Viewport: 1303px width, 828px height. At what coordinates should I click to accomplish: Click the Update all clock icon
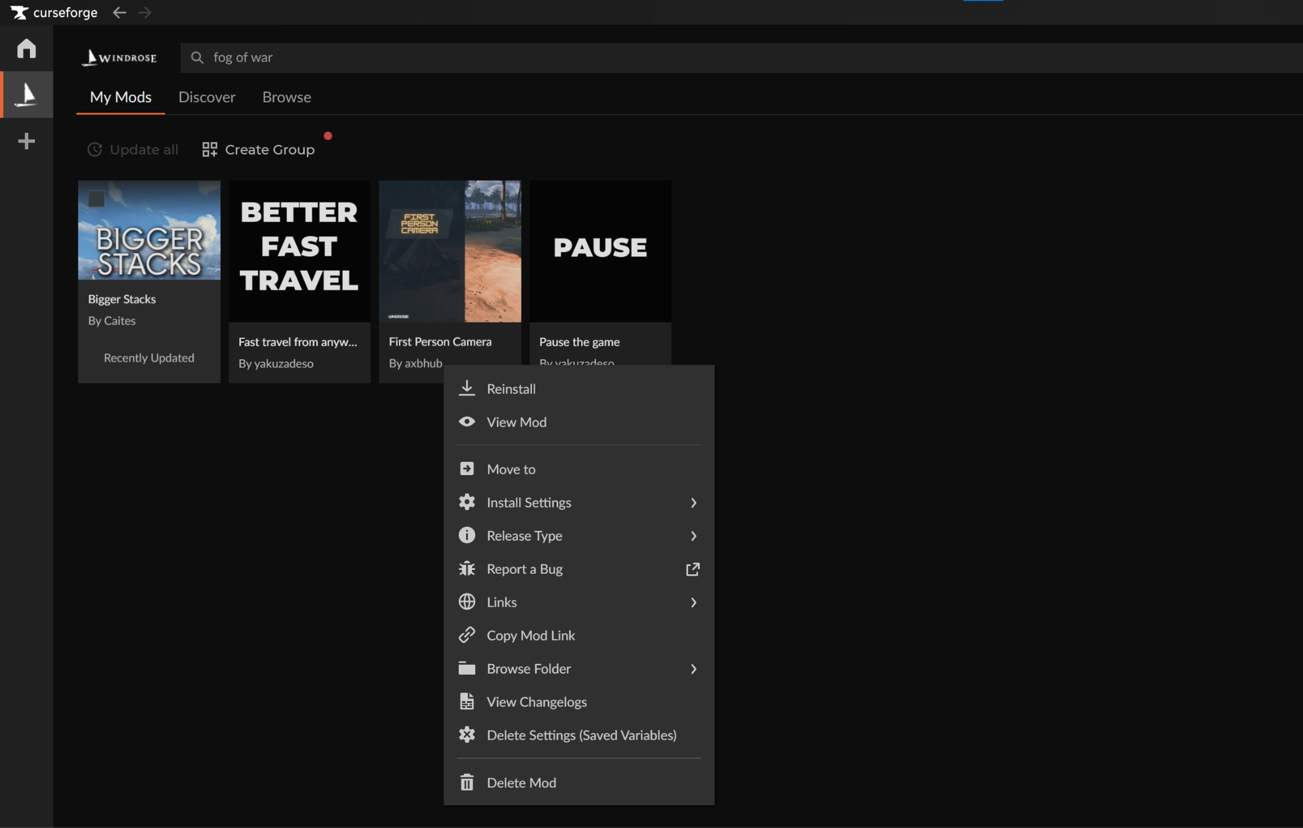[x=95, y=150]
